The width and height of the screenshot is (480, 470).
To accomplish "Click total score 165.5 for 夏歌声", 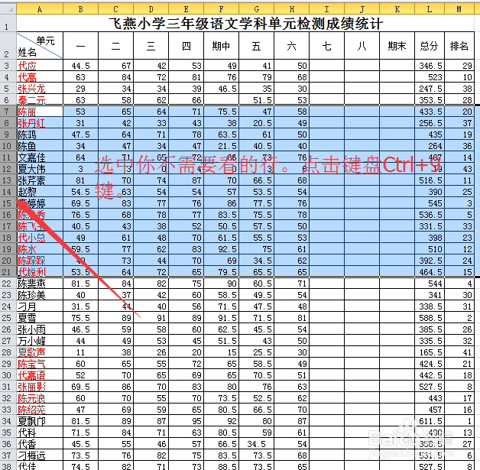I will 430,352.
